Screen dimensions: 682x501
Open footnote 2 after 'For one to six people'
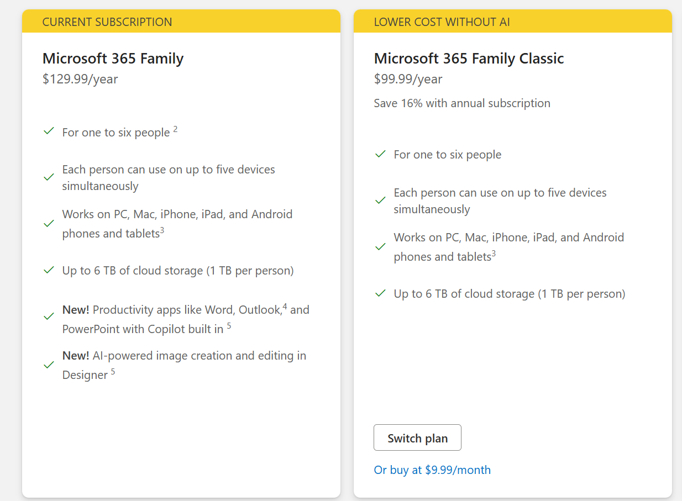click(x=175, y=130)
